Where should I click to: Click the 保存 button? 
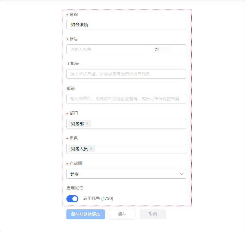click(x=122, y=214)
